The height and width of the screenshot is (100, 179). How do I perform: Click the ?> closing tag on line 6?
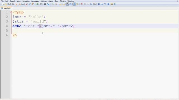(x=15, y=35)
